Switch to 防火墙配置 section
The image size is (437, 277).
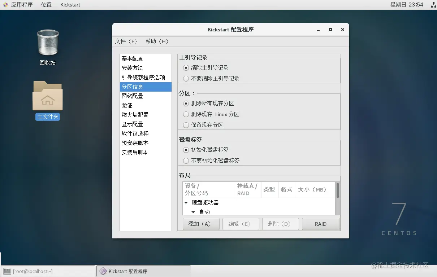(x=146, y=115)
